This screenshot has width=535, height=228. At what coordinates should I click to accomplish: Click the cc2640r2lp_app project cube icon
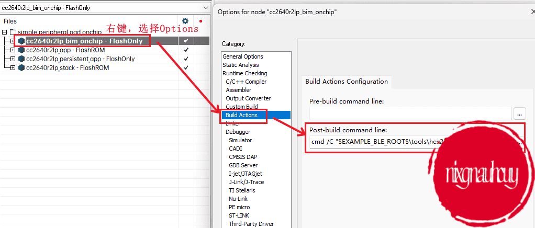(x=21, y=50)
